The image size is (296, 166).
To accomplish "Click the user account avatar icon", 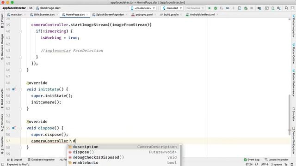I will point(292,8).
